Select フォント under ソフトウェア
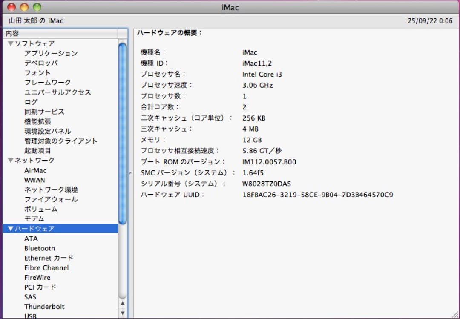 [36, 73]
